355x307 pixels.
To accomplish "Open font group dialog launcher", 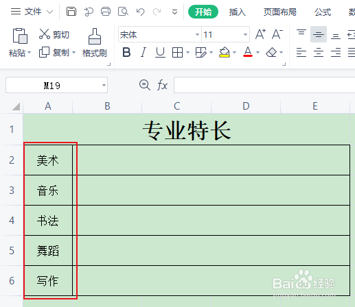I will click(284, 64).
